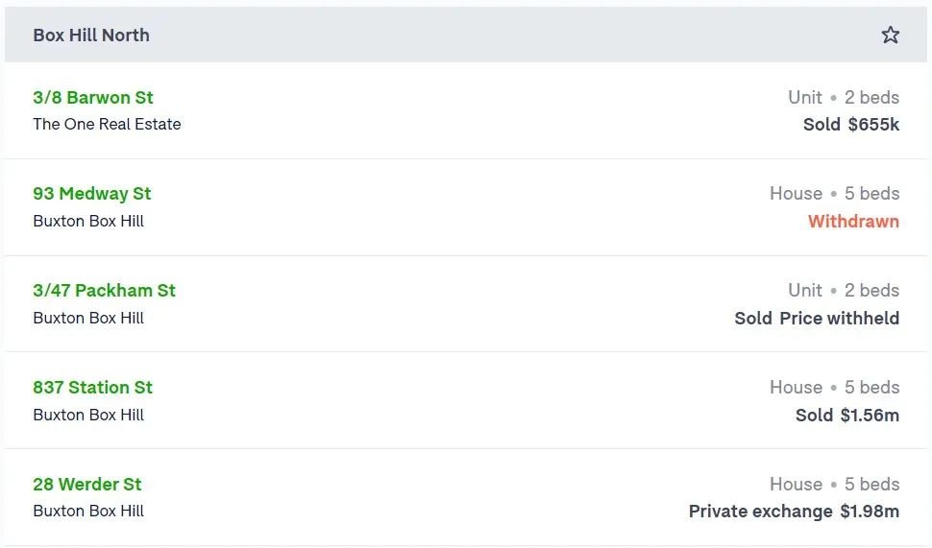Click Buxton Box Hill under 837 Station St

(88, 415)
